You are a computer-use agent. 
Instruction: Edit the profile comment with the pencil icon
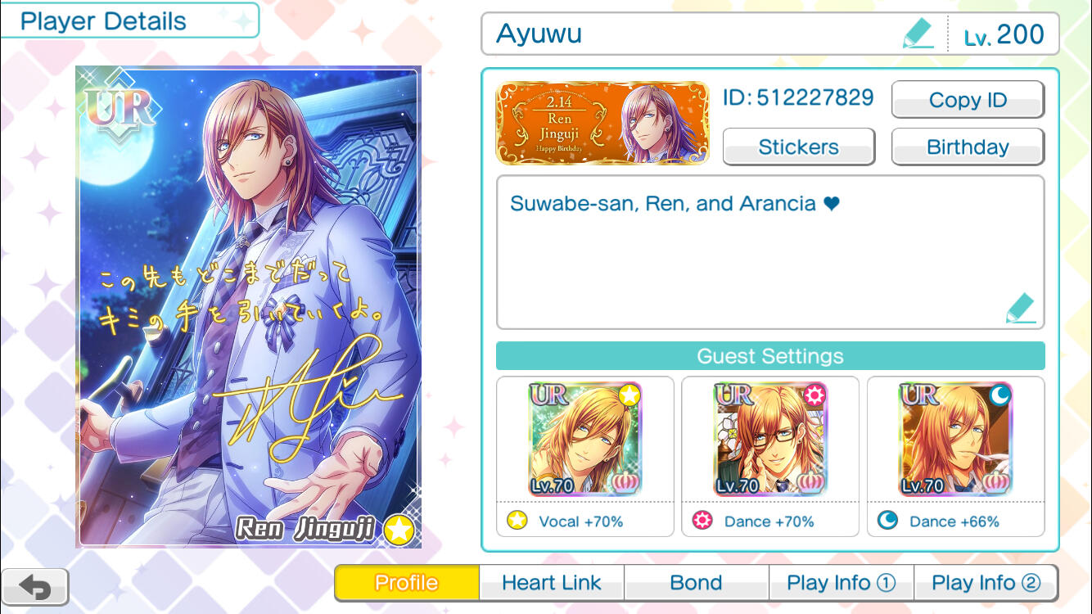tap(1022, 309)
